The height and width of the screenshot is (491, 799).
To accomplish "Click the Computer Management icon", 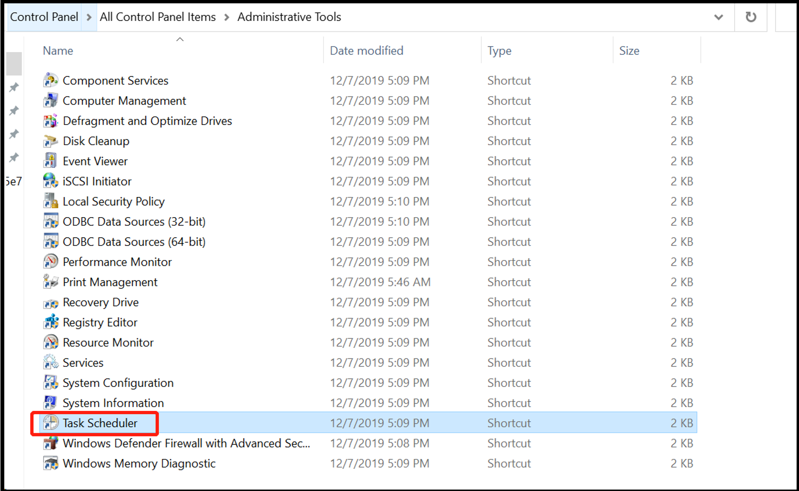I will pos(51,101).
